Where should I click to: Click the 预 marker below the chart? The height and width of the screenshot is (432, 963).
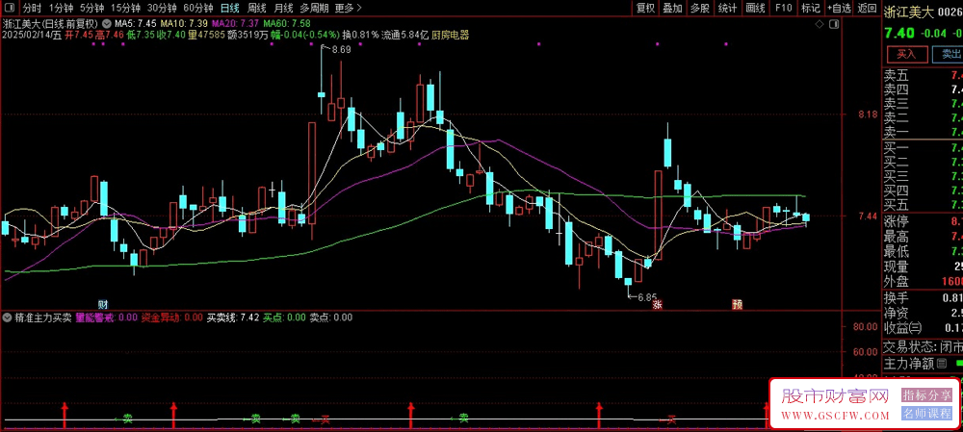(736, 304)
